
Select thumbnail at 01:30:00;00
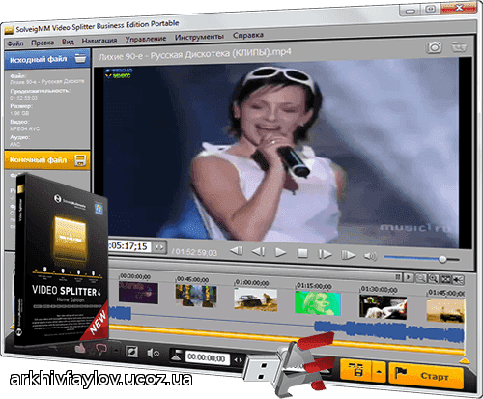(383, 307)
